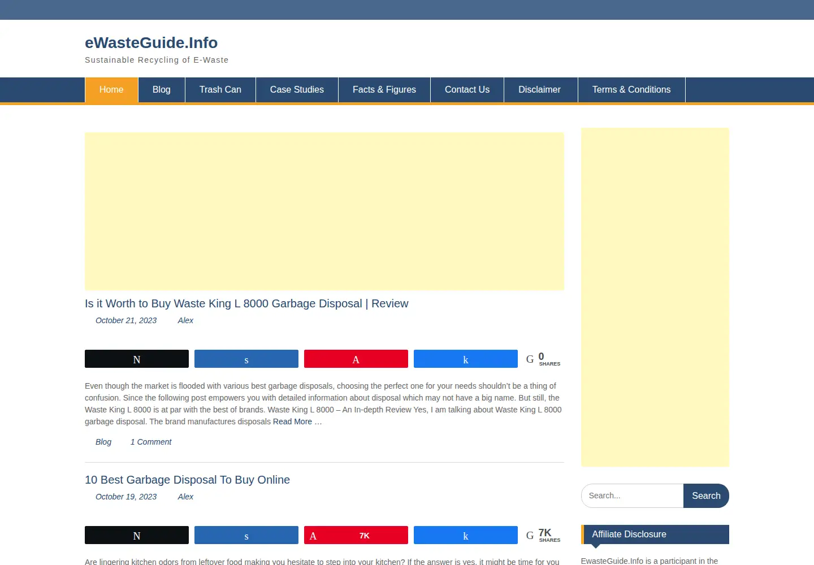Focus the Search... input field
814x565 pixels.
[633, 496]
